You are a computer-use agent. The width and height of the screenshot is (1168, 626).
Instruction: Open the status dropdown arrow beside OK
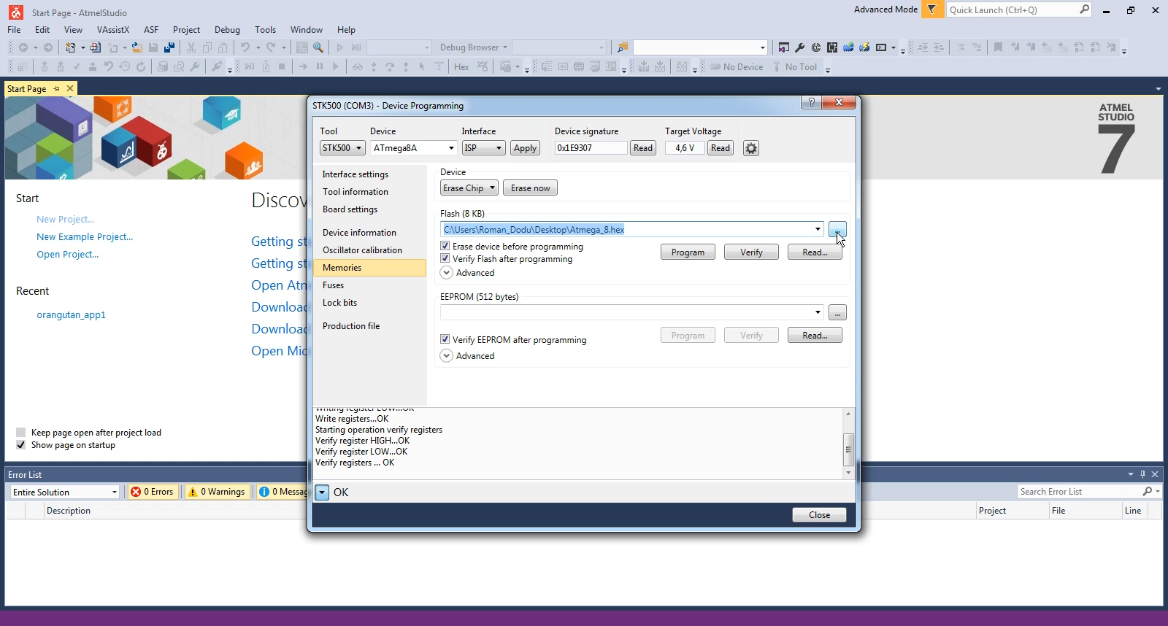point(322,492)
